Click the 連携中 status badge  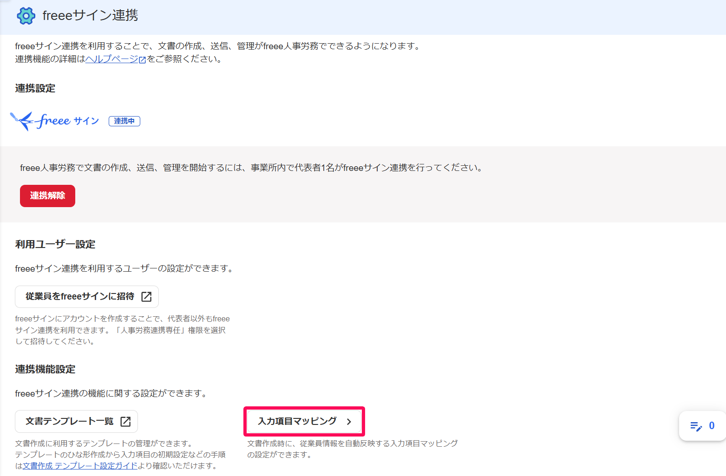[x=124, y=121]
